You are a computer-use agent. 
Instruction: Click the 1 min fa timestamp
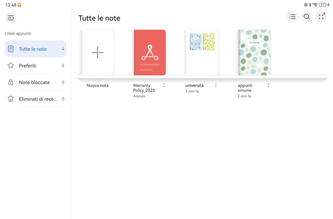pos(192,91)
